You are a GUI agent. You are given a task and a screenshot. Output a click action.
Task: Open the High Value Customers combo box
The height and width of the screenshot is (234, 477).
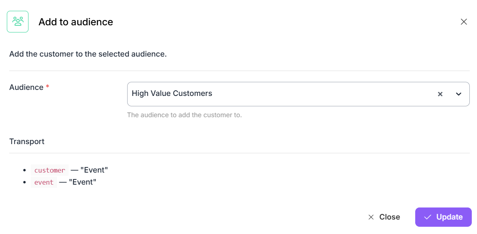298,94
